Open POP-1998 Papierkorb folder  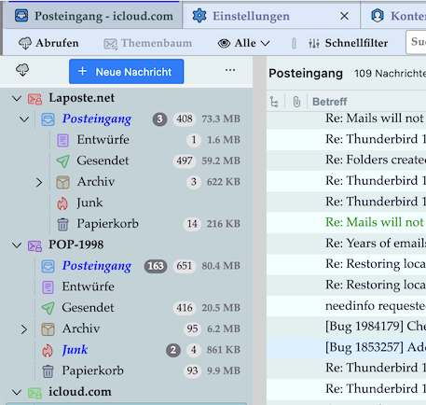coord(92,370)
